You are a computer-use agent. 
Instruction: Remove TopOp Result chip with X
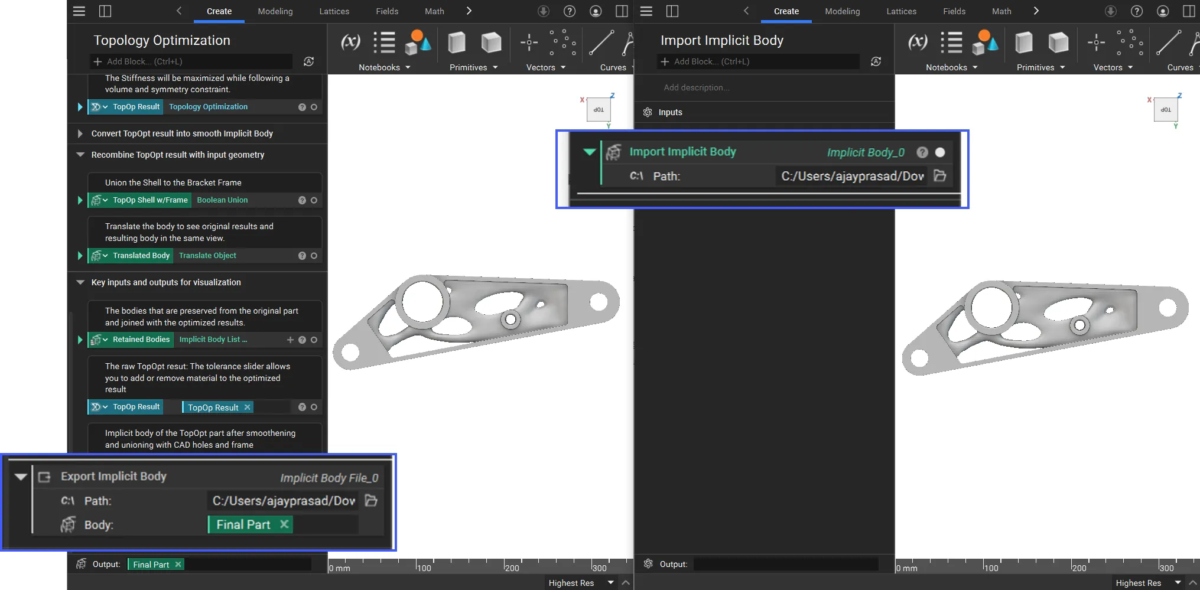pyautogui.click(x=247, y=407)
